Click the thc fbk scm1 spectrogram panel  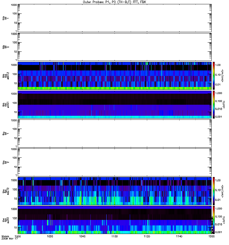point(114,220)
